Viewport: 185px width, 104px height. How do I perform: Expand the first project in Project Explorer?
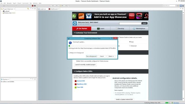[2, 11]
